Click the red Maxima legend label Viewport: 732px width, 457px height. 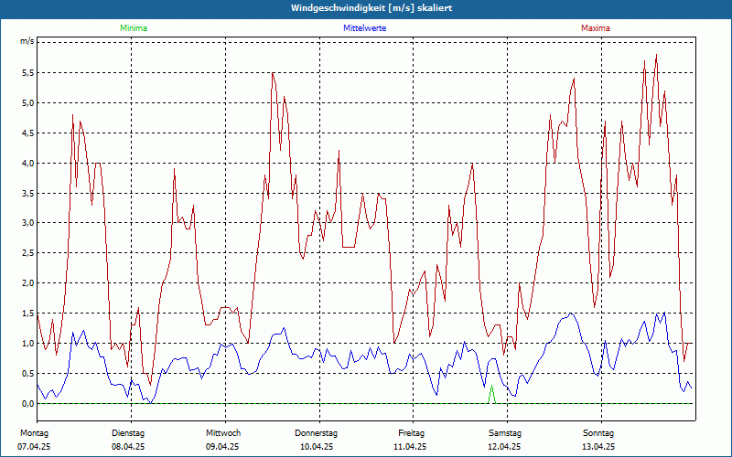pyautogui.click(x=596, y=28)
